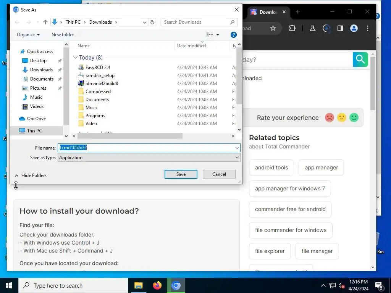The image size is (391, 293).
Task: Rate experience with yellow neutral face
Action: [x=342, y=118]
